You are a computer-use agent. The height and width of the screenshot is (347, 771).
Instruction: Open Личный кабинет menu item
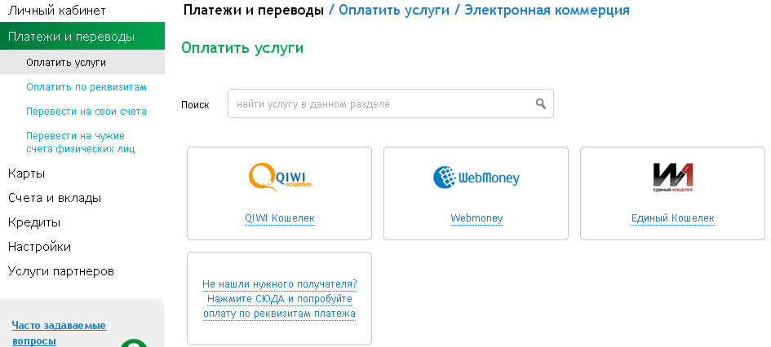coord(56,10)
